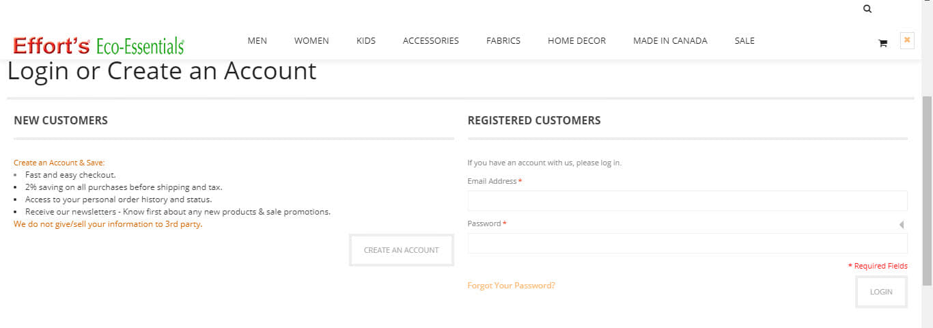The width and height of the screenshot is (933, 328).
Task: Click the small arrow beside Password field
Action: [x=902, y=225]
